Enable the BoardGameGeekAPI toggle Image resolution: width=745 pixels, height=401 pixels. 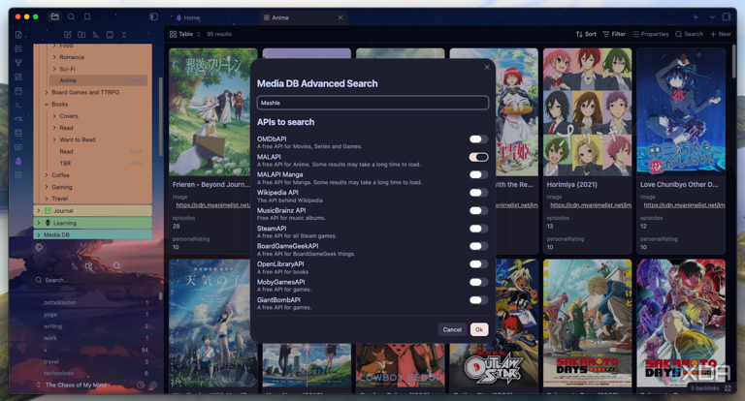478,246
